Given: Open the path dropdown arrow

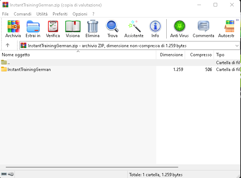Looking at the screenshot, I should click(x=237, y=45).
